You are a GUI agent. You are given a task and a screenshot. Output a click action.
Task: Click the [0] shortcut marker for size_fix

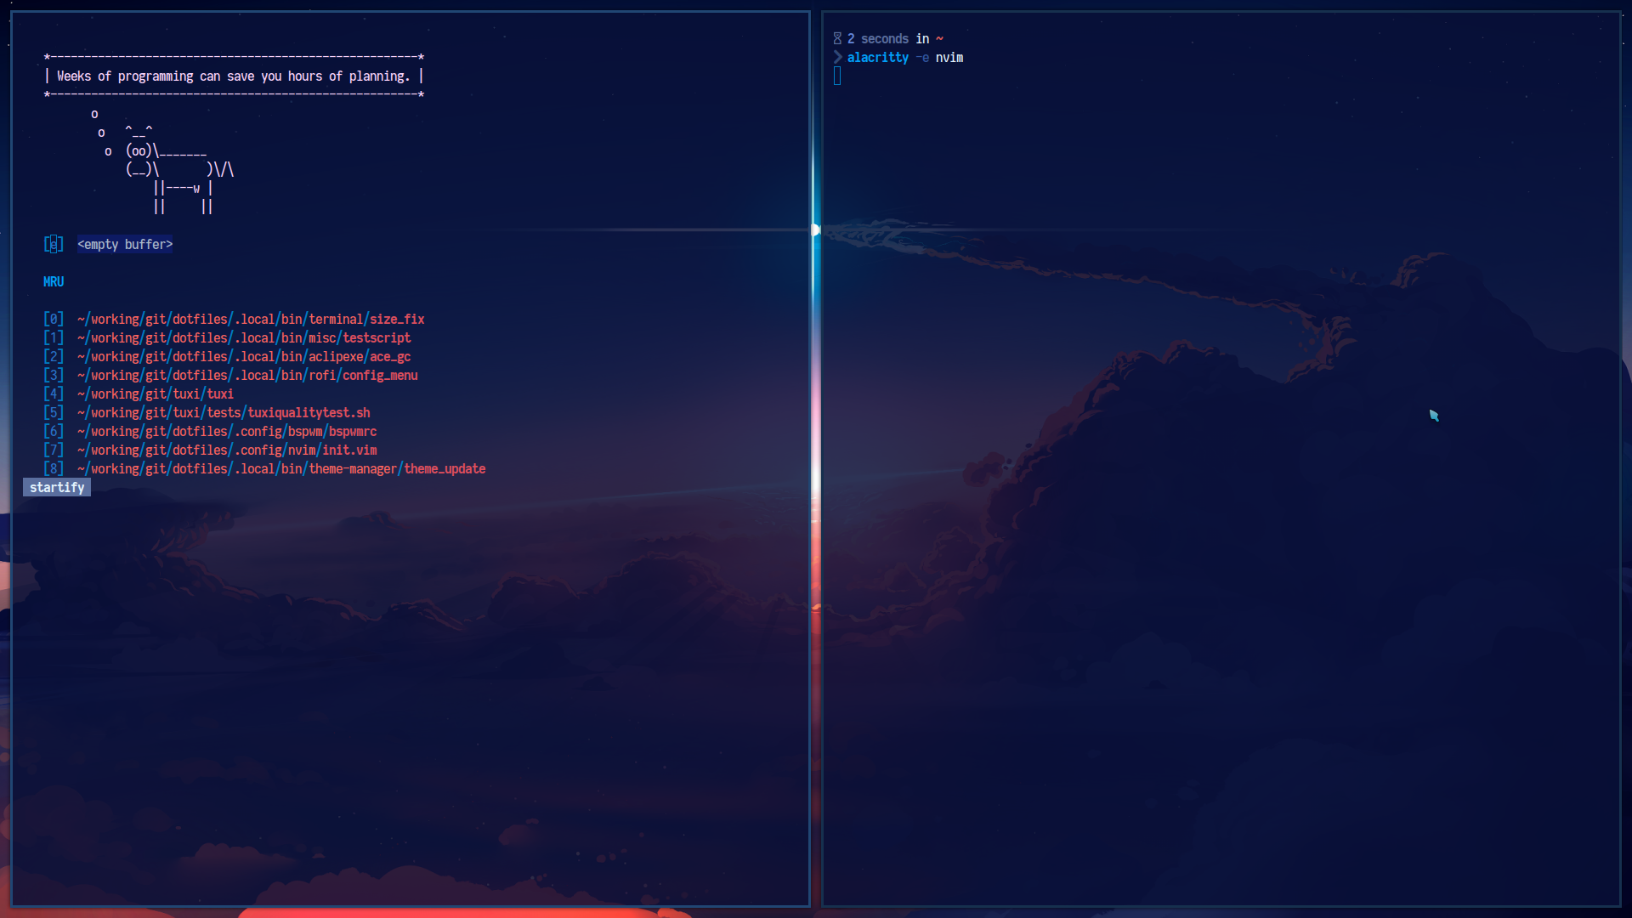click(x=53, y=319)
